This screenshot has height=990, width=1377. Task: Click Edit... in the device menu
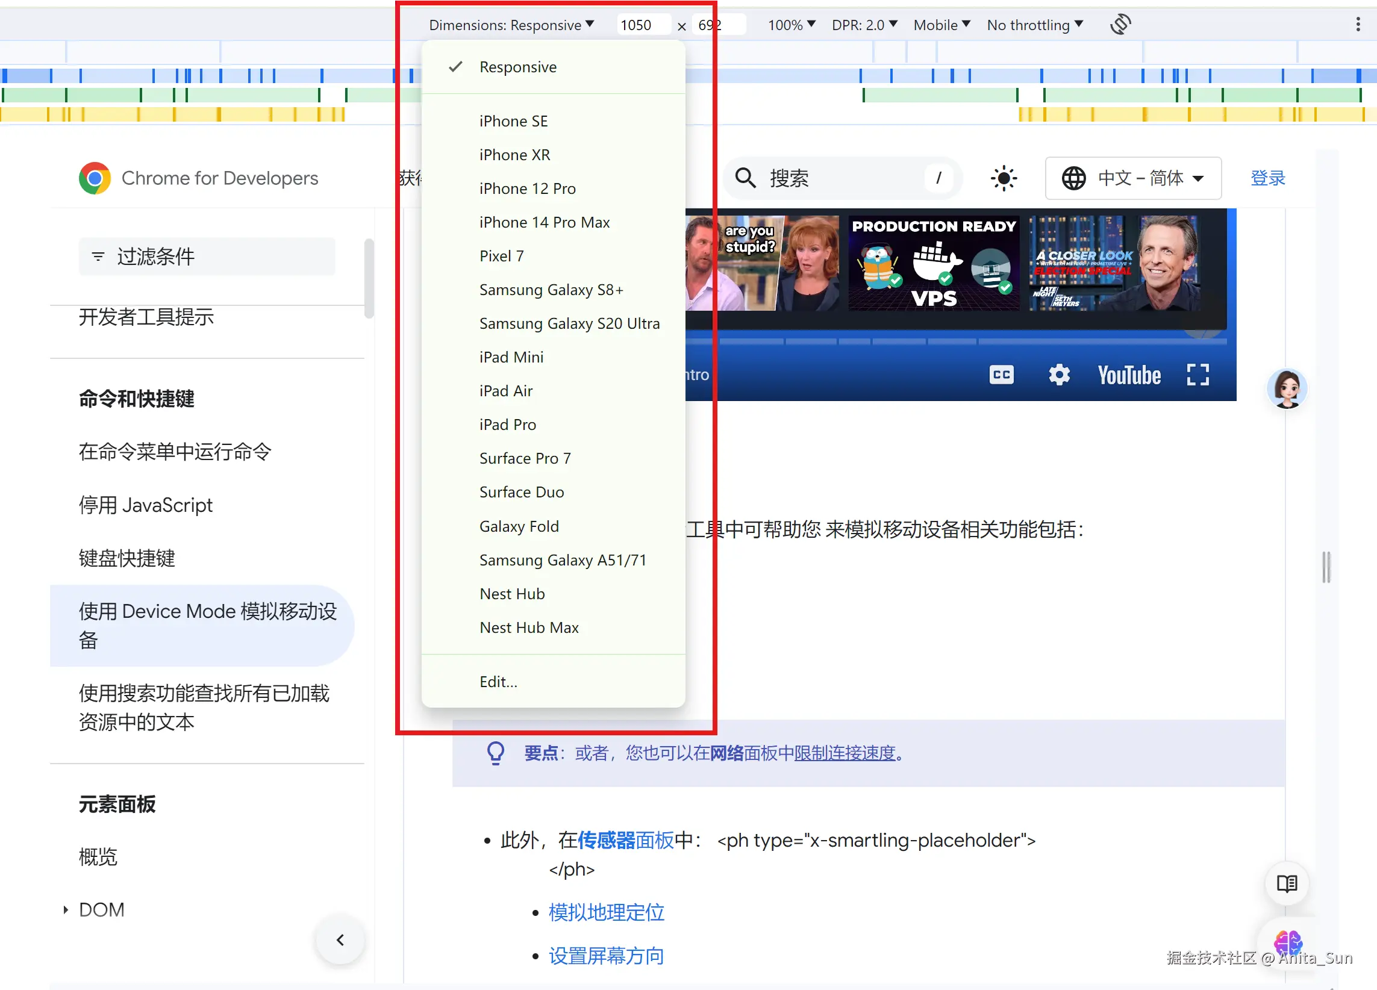coord(553,681)
